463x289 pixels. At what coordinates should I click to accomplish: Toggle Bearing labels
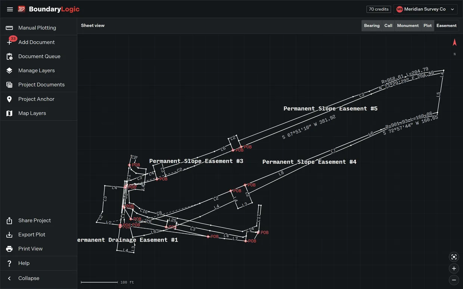372,26
